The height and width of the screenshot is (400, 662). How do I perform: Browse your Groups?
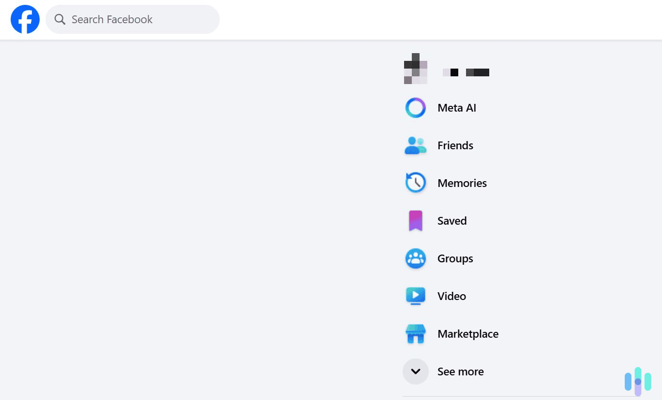click(455, 258)
